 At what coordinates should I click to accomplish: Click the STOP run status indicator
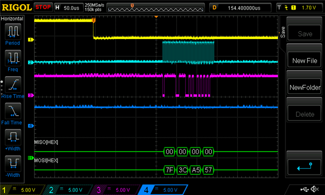[43, 7]
